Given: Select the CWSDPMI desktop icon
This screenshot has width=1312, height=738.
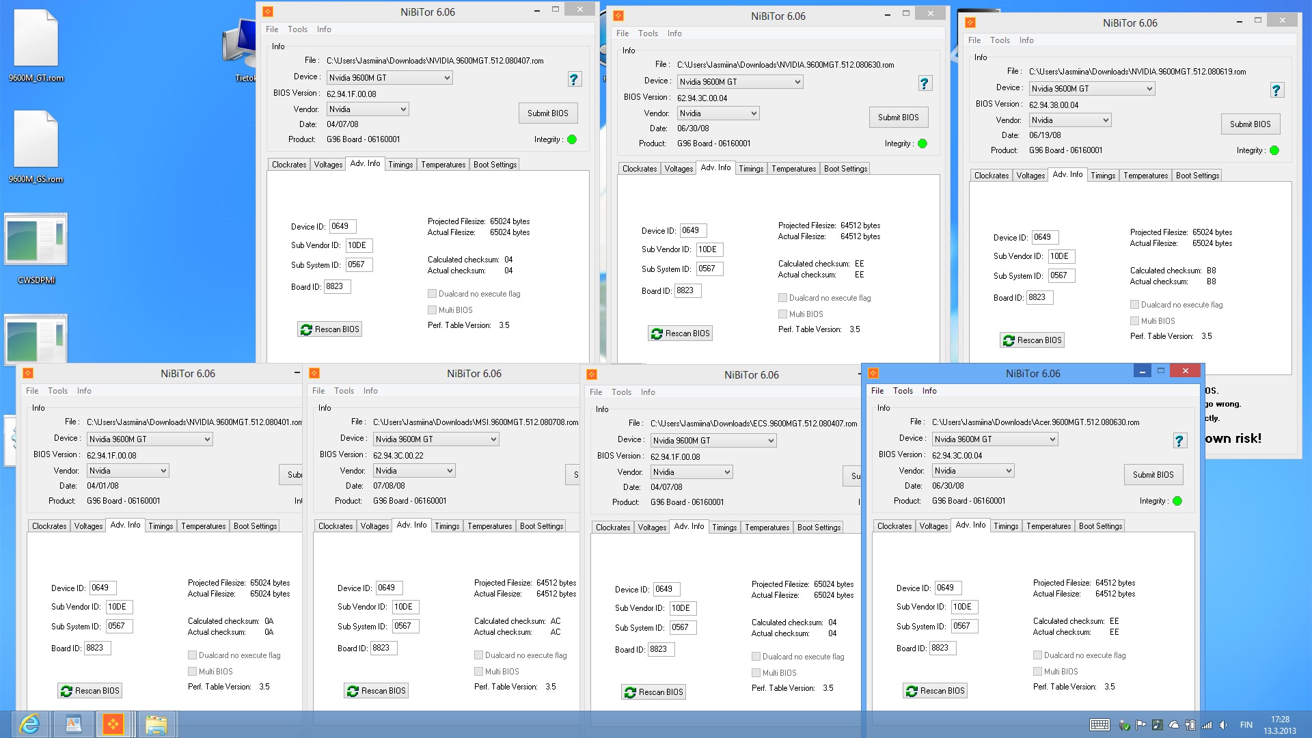Looking at the screenshot, I should click(x=36, y=249).
